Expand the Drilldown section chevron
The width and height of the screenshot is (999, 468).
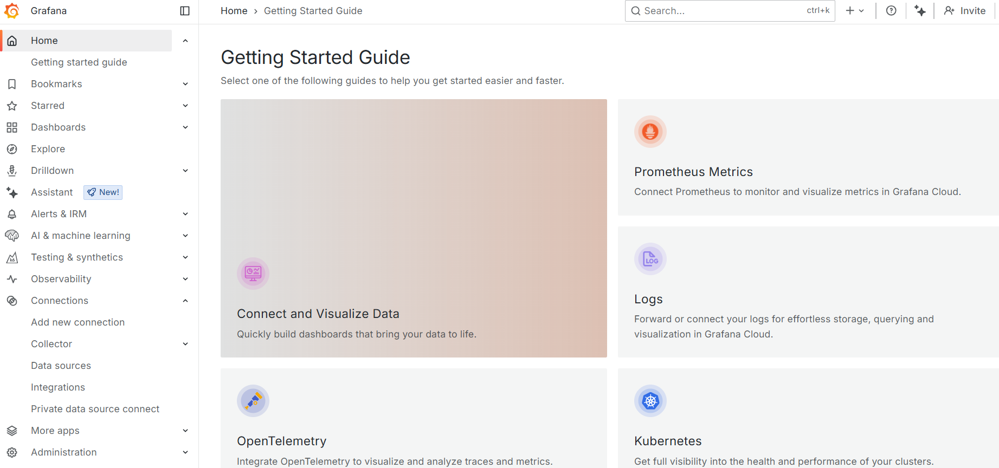coord(185,171)
